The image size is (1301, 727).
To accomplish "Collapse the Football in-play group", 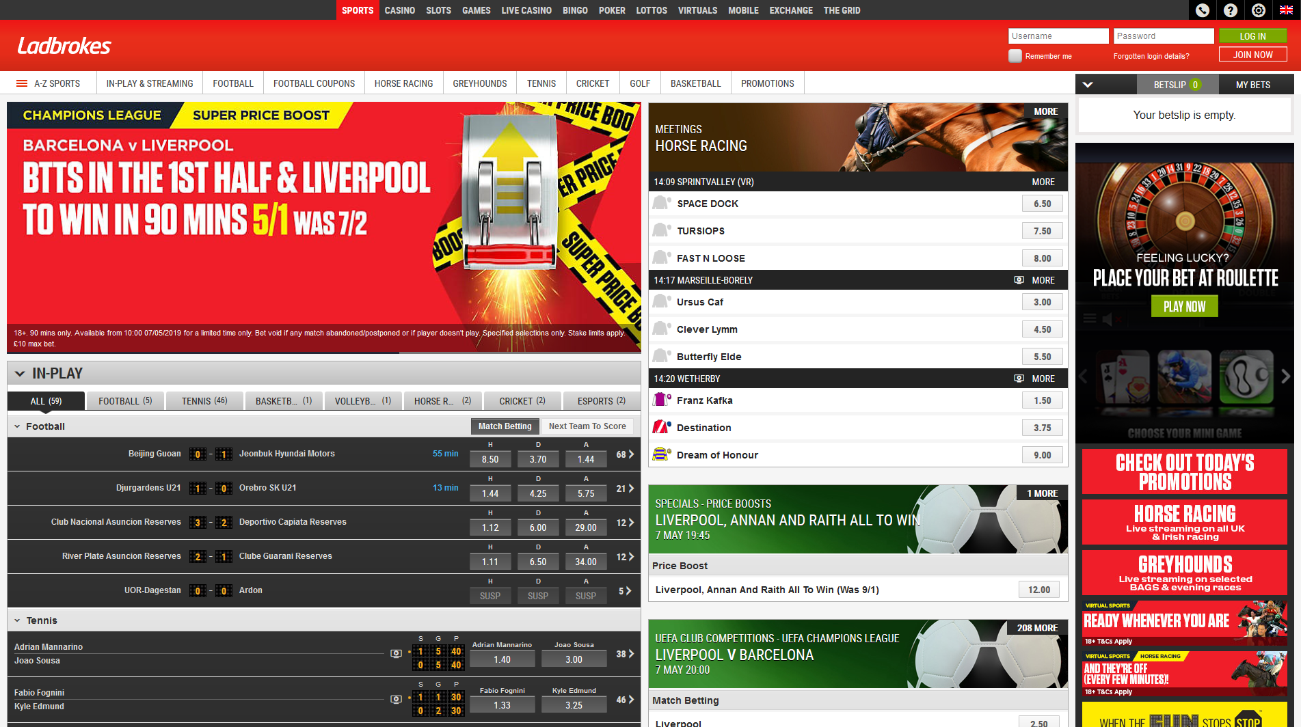I will pyautogui.click(x=17, y=426).
